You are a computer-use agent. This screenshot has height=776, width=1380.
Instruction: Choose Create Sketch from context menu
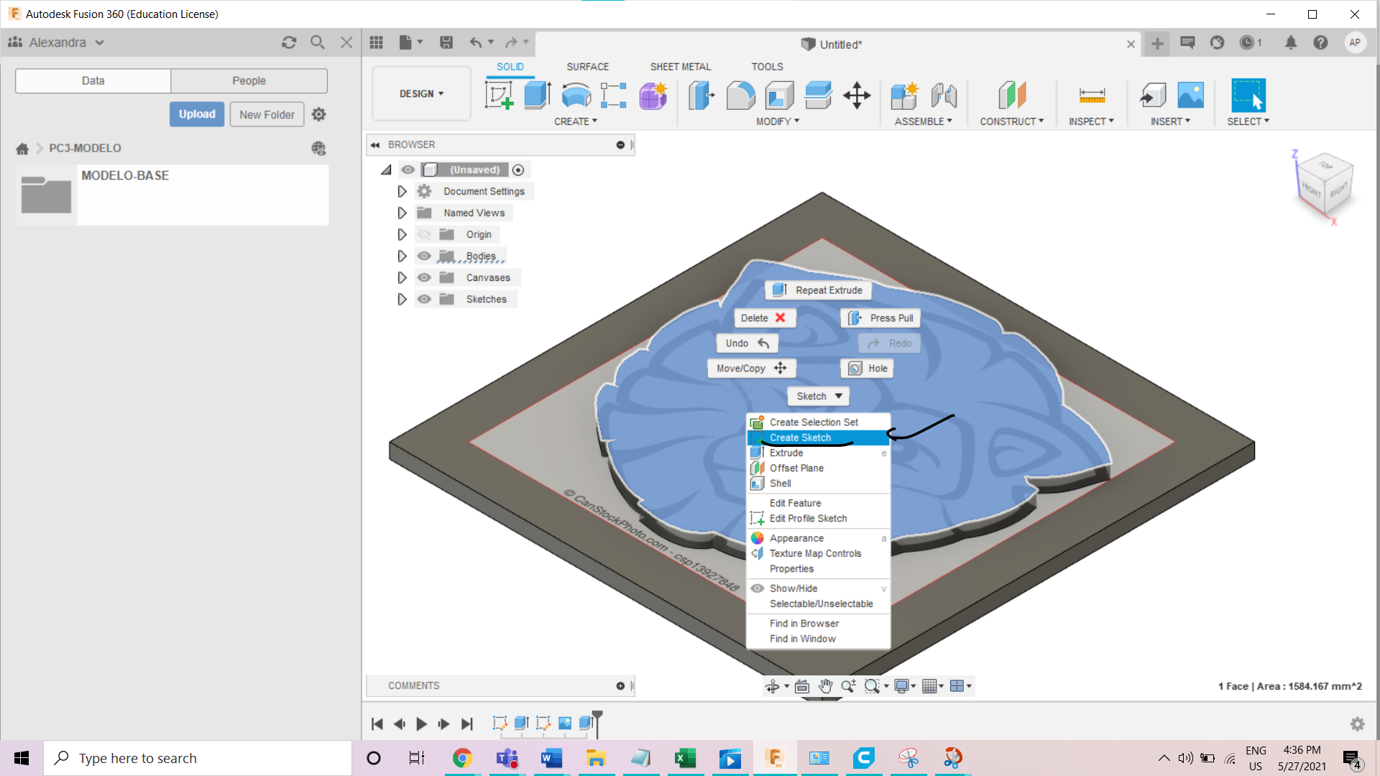click(800, 438)
